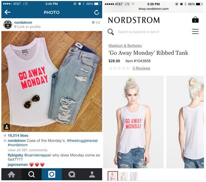Open the Activity heart-bubble tab
This screenshot has height=182, width=206.
(x=72, y=174)
